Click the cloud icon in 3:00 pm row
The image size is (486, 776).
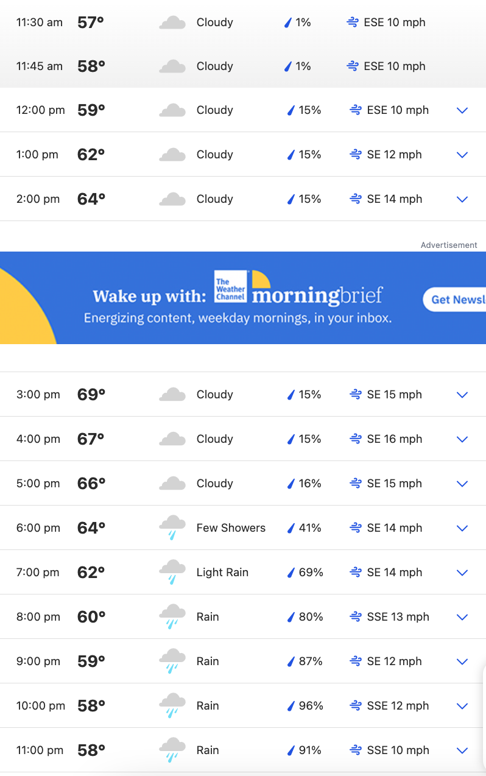coord(172,395)
